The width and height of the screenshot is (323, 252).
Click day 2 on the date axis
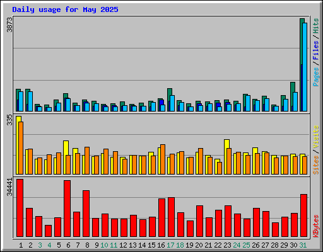pyautogui.click(x=30, y=245)
